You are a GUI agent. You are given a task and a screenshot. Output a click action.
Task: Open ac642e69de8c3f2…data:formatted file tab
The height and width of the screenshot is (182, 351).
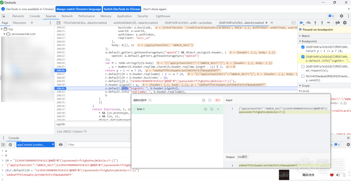pyautogui.click(x=136, y=23)
